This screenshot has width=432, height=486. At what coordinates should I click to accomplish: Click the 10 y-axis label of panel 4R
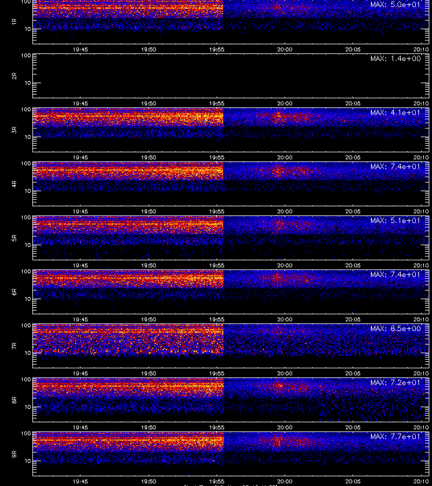pos(28,191)
